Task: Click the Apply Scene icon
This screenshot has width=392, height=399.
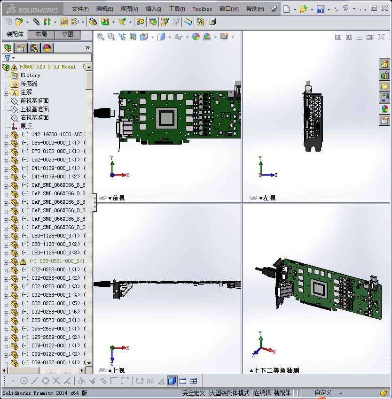Action: click(x=207, y=37)
